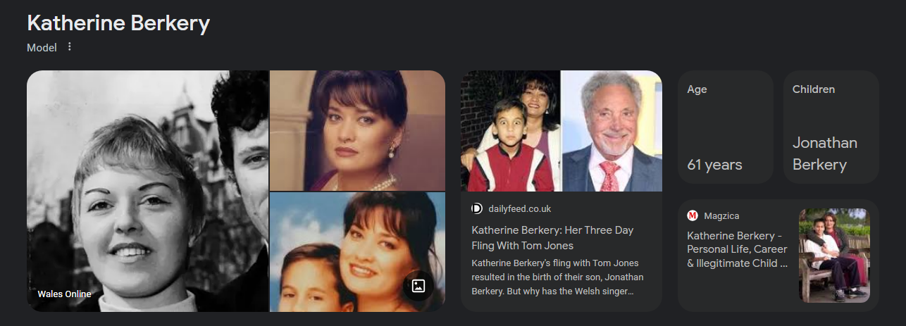This screenshot has height=326, width=906.
Task: Click the Children card heading
Action: [x=814, y=89]
